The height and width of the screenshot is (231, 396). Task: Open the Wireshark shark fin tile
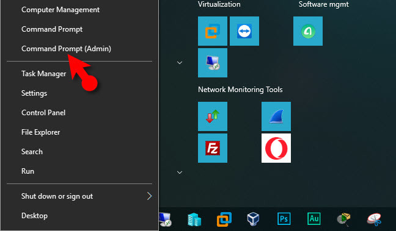point(276,116)
